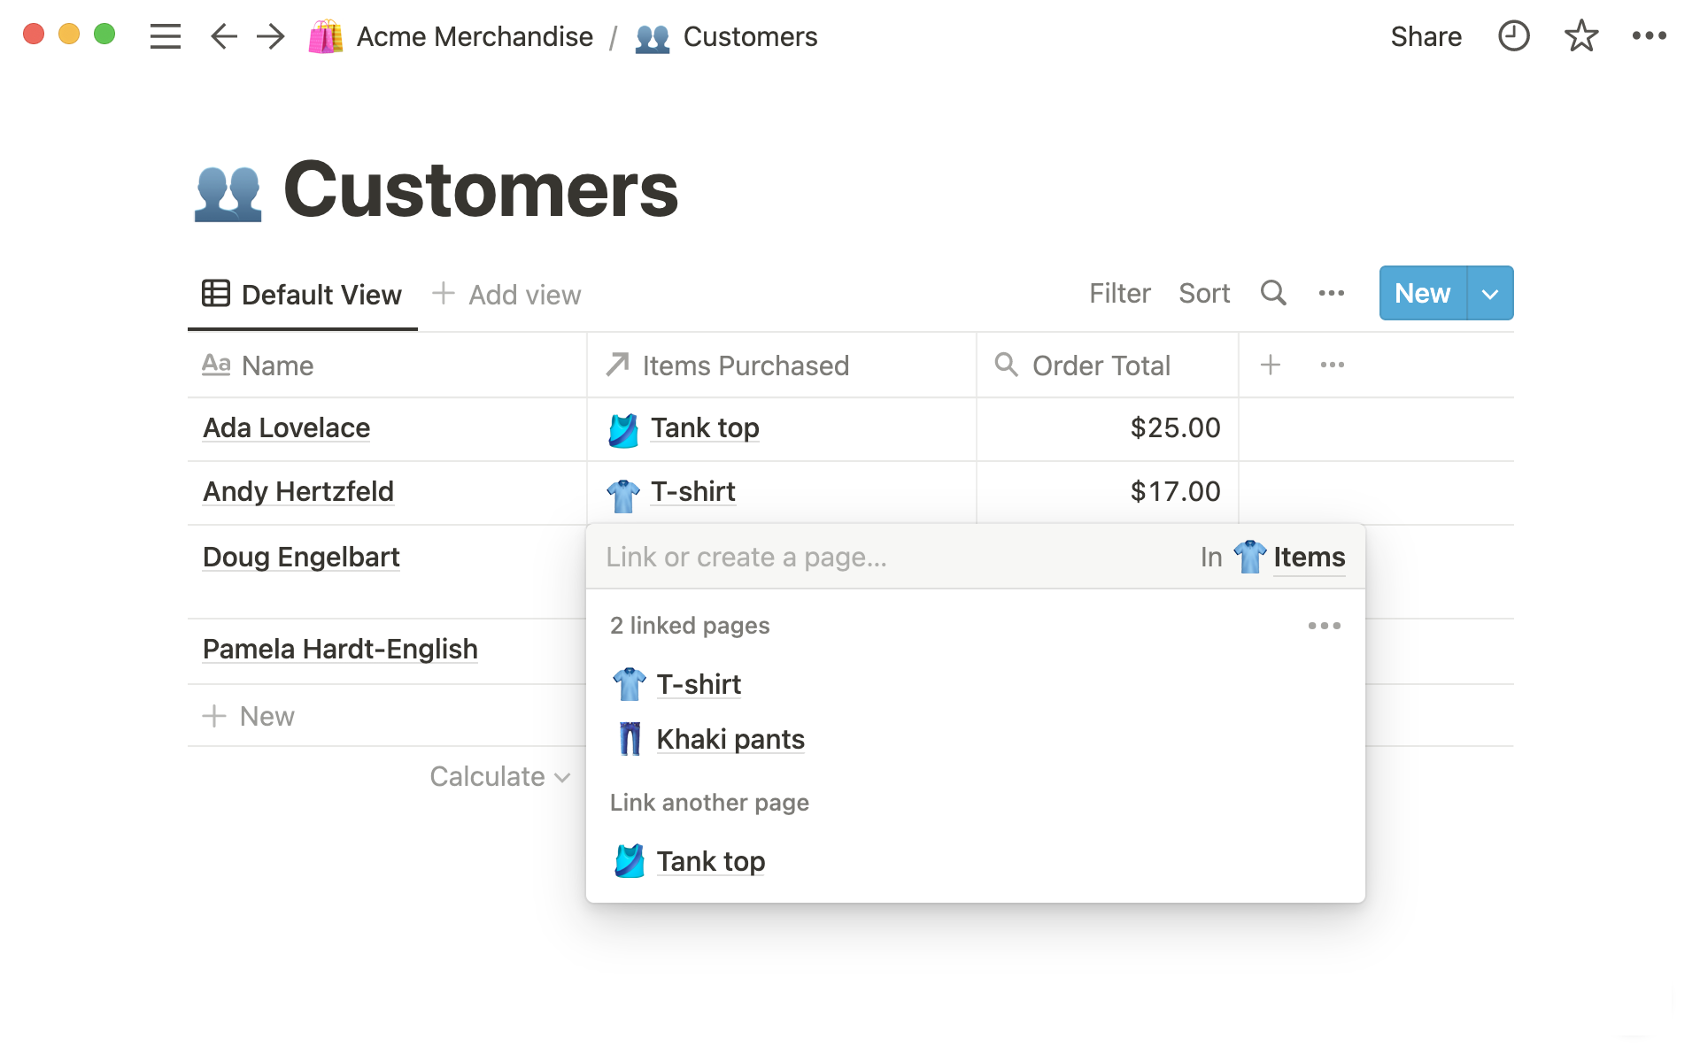Image resolution: width=1700 pixels, height=1062 pixels.
Task: Click the Order Total lookup icon
Action: tap(1006, 365)
